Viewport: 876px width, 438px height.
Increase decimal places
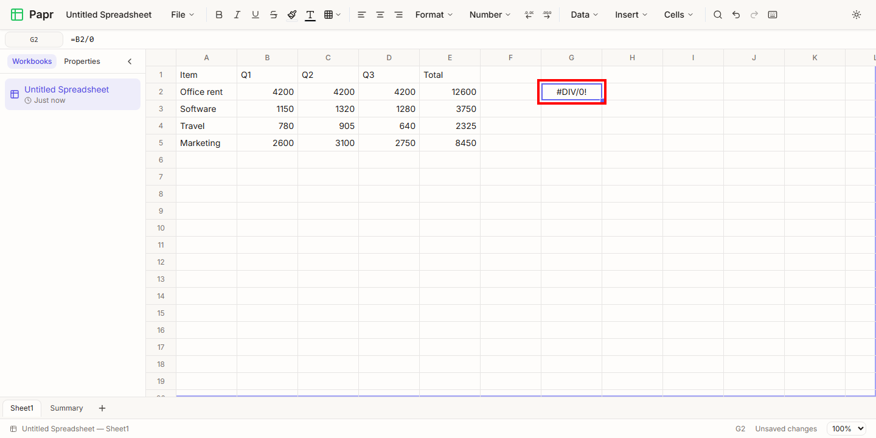(547, 15)
